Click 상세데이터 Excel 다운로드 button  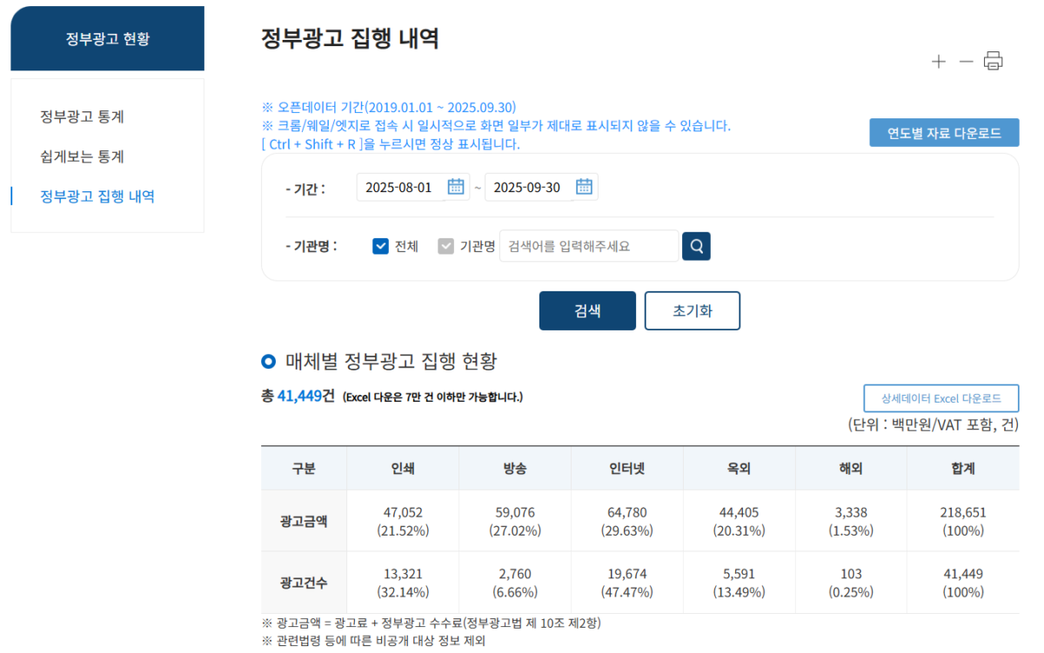point(940,398)
